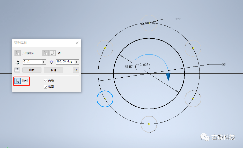Click the 50 diameter dimension text

click(x=224, y=64)
